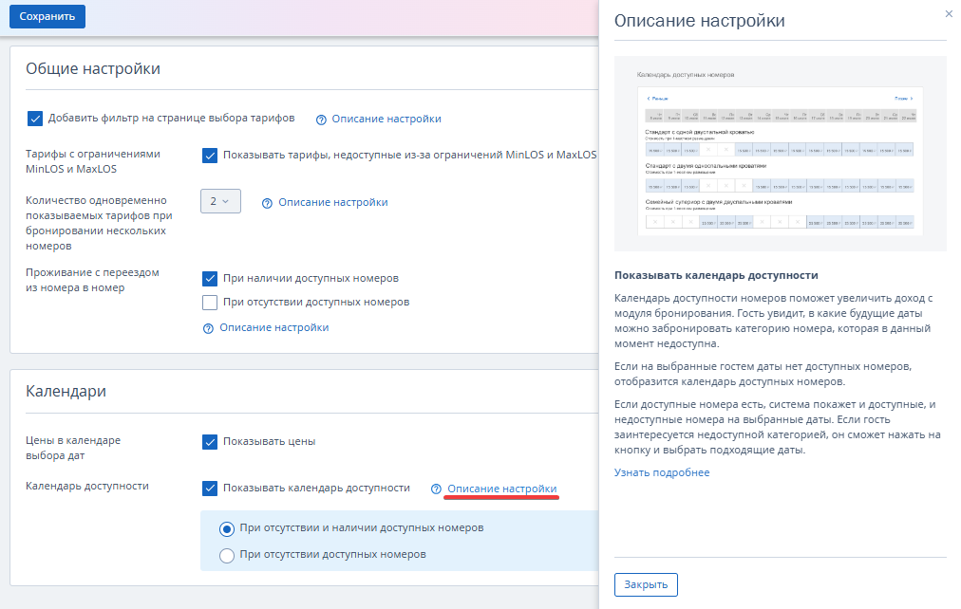
Task: Toggle Показывать календарь доступности checkbox
Action: (x=210, y=489)
